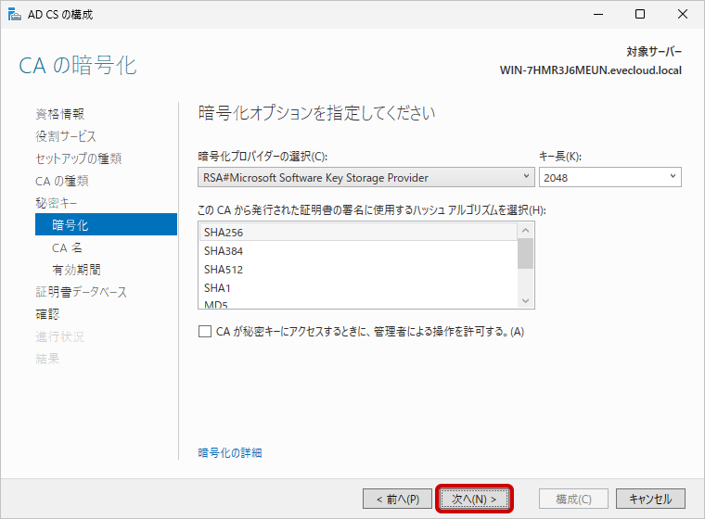Image resolution: width=705 pixels, height=519 pixels.
Task: Expand the key length 2048 dropdown
Action: pos(609,177)
